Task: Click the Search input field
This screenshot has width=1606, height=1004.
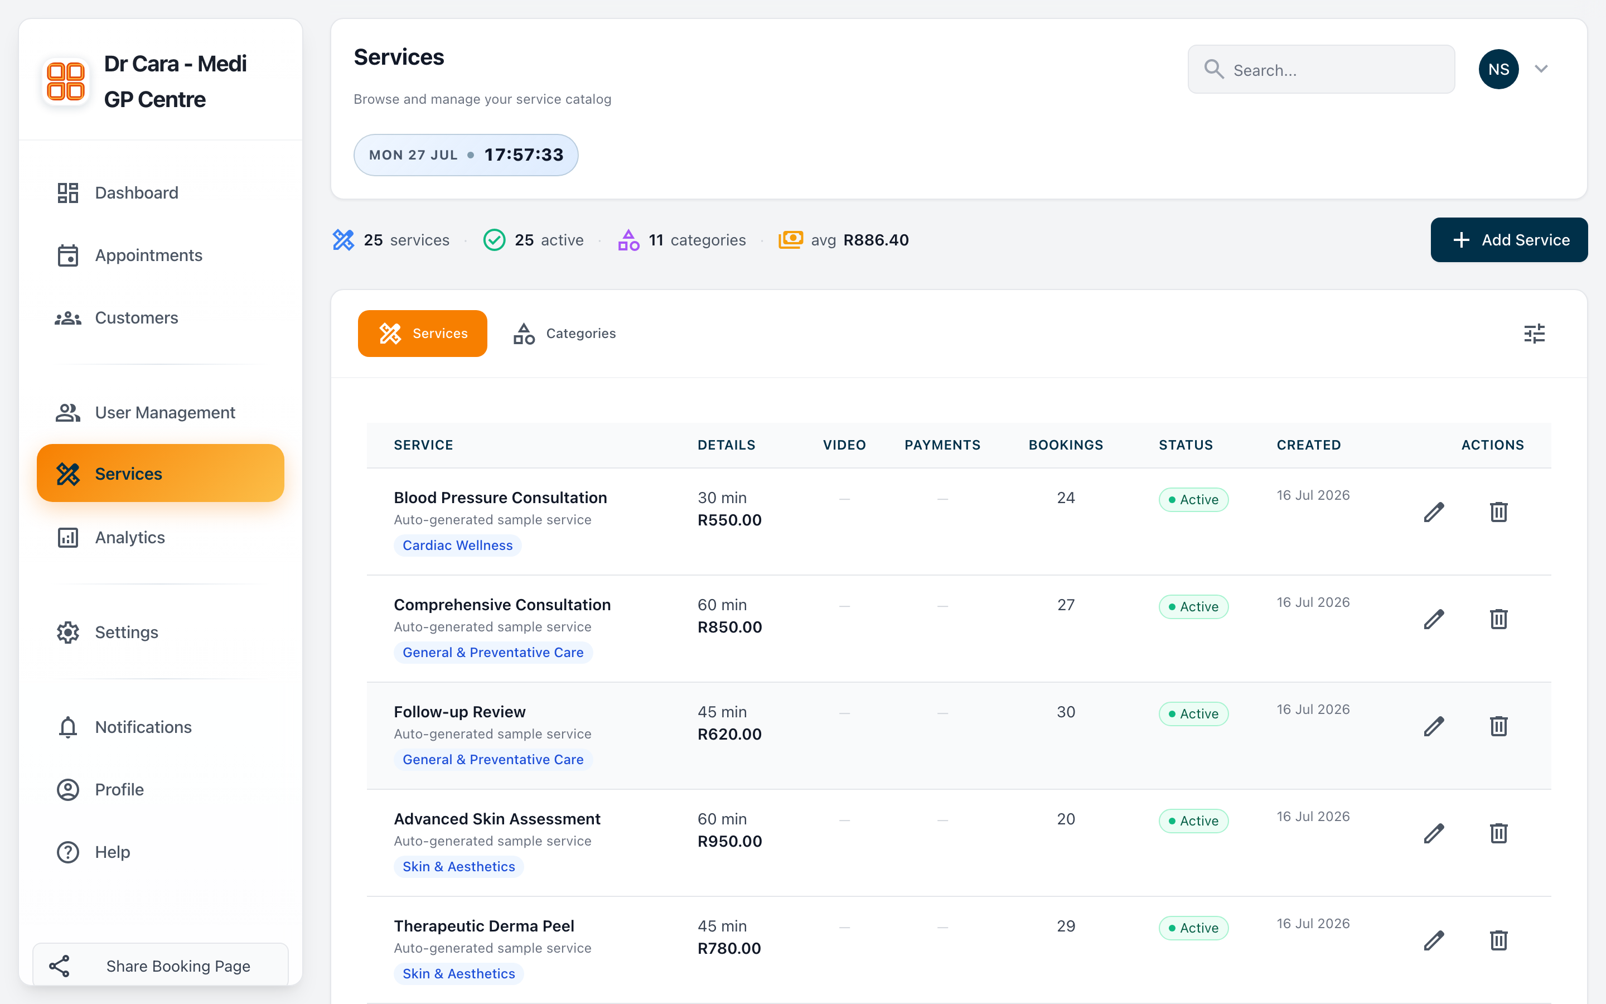Action: pyautogui.click(x=1321, y=70)
